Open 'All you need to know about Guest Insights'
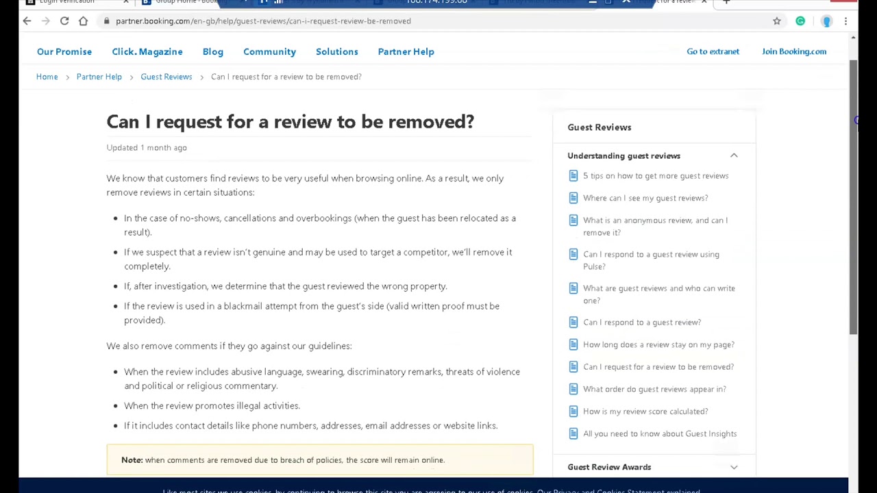 [660, 433]
